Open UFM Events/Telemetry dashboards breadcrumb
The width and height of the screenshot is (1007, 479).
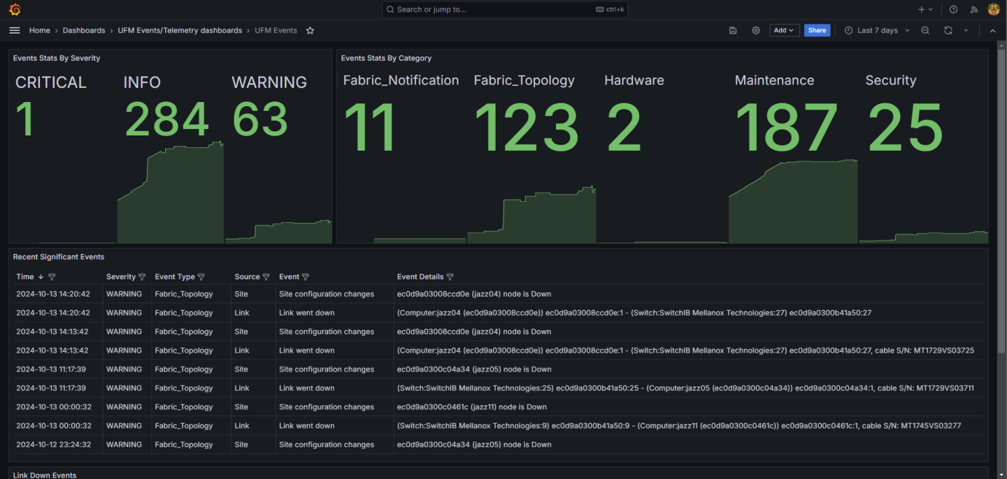coord(180,30)
